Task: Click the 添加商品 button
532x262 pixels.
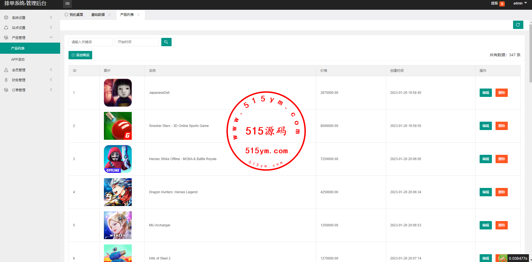Action: [x=80, y=55]
